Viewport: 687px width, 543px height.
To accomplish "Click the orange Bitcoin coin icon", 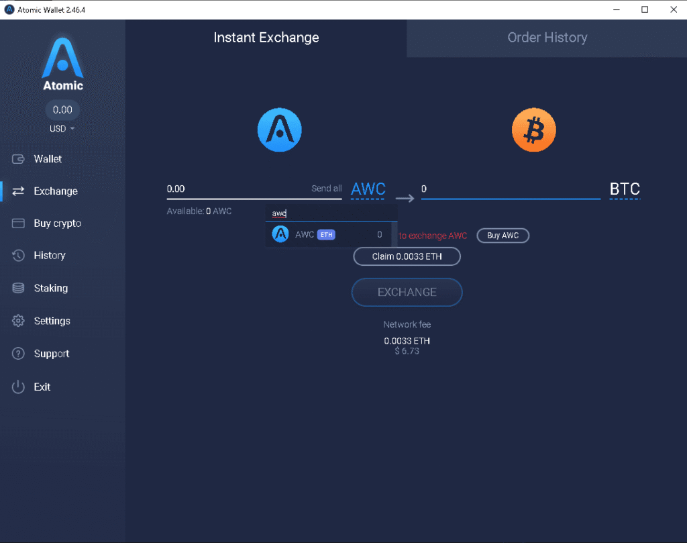I will tap(533, 129).
